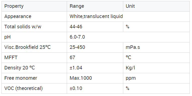The width and height of the screenshot is (192, 96).
Task: Select the Total solids w/w cell
Action: (x=23, y=27)
